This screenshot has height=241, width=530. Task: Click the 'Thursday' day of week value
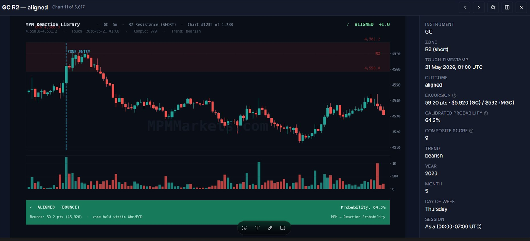[x=436, y=209]
